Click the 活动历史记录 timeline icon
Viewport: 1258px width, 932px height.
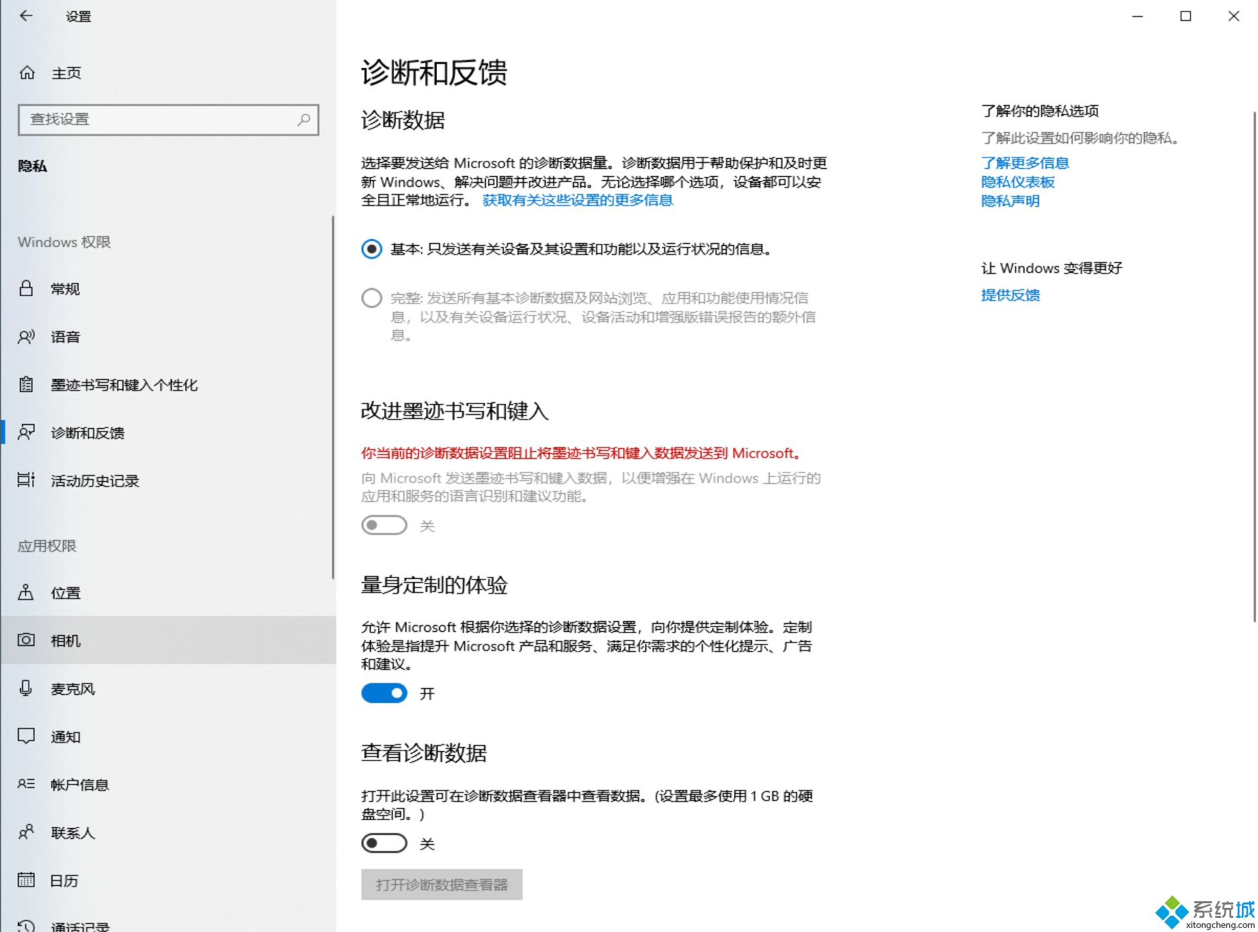[26, 480]
